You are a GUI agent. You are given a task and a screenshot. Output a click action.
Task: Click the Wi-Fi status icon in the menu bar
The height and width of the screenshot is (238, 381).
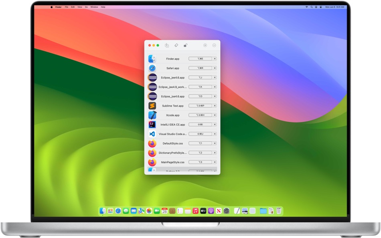(307, 7)
